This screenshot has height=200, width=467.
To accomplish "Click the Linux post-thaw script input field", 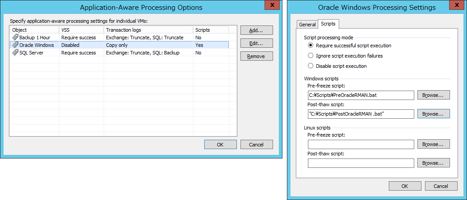I will point(361,163).
